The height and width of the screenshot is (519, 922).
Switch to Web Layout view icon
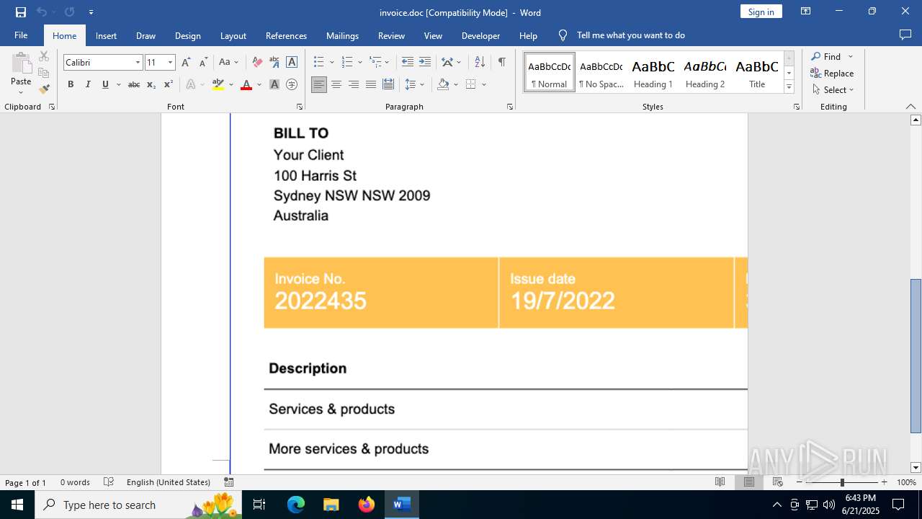tap(777, 482)
